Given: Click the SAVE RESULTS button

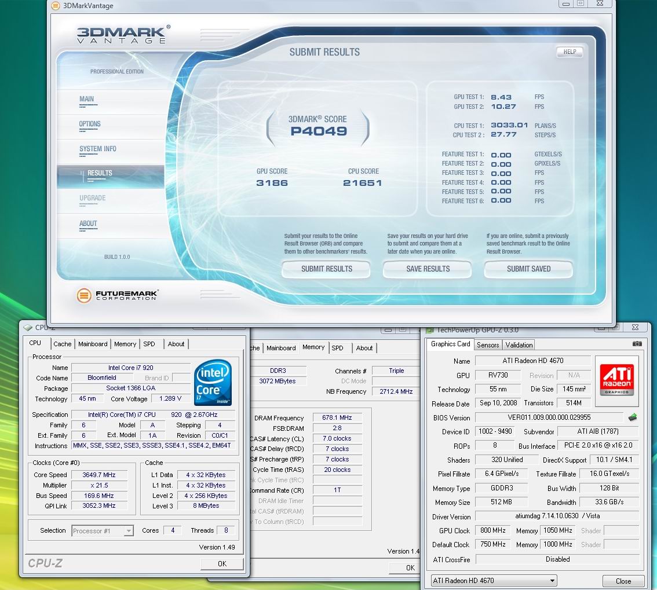Looking at the screenshot, I should 428,269.
